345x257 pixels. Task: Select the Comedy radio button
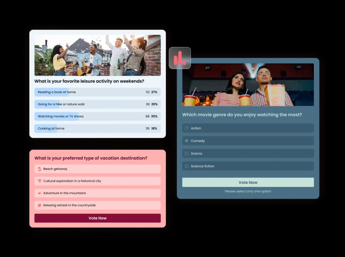click(x=187, y=141)
